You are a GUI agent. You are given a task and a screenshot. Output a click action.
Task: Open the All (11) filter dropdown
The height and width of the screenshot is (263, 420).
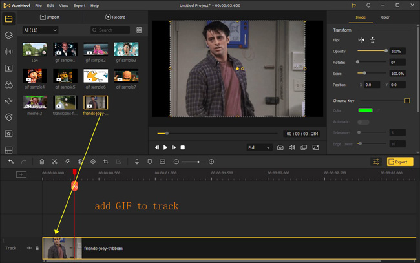(x=40, y=30)
